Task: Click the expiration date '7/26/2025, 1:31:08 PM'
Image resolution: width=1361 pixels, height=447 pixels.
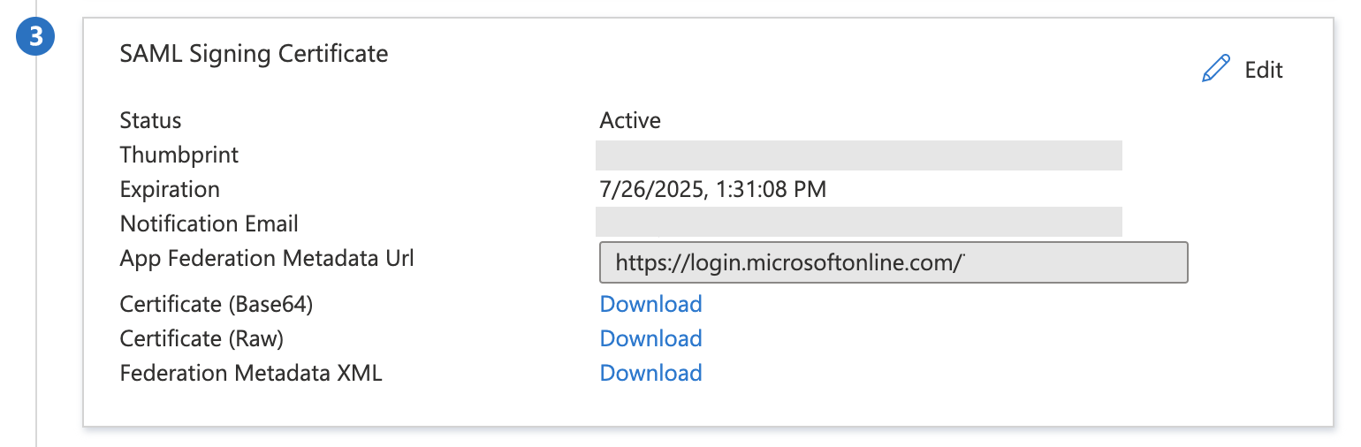Action: 713,189
